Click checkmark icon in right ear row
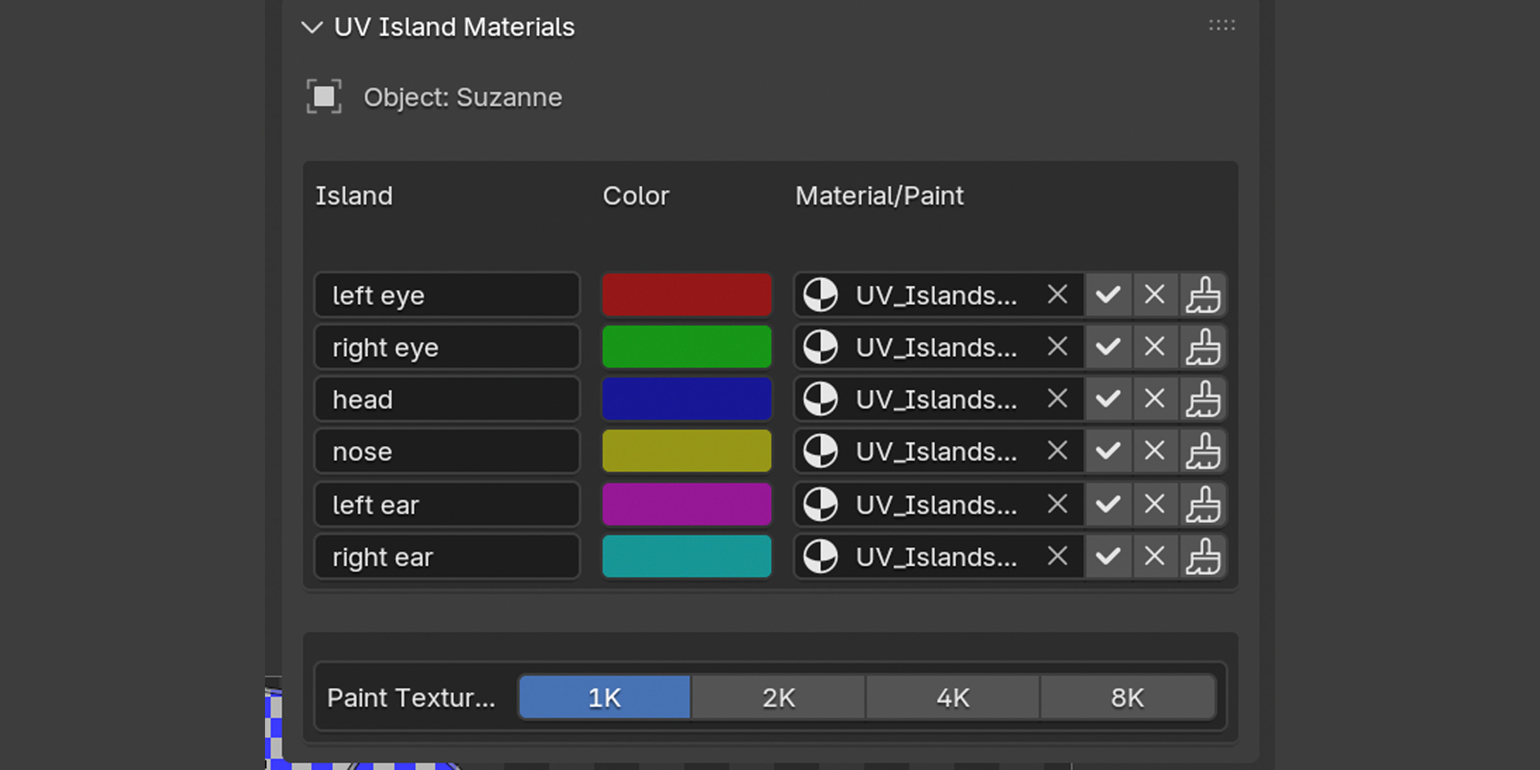Screen dimensions: 1540x770 tap(1108, 556)
